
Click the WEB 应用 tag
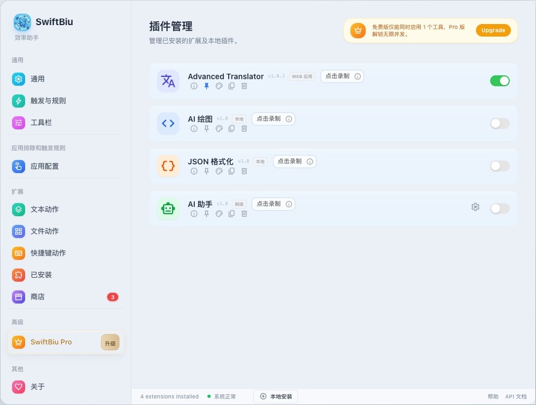[x=302, y=76]
